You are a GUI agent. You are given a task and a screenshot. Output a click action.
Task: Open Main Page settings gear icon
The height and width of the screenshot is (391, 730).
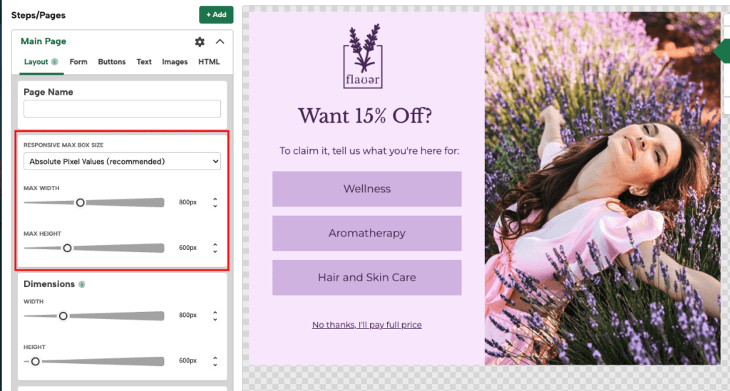(x=200, y=42)
